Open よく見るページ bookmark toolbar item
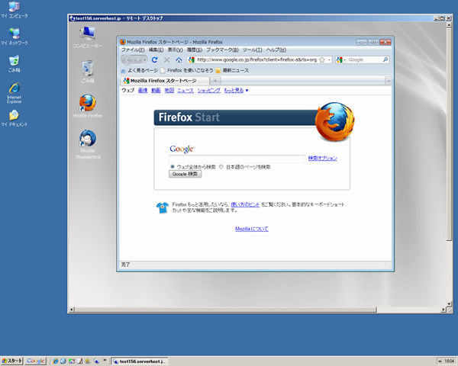The height and width of the screenshot is (366, 458). 140,70
